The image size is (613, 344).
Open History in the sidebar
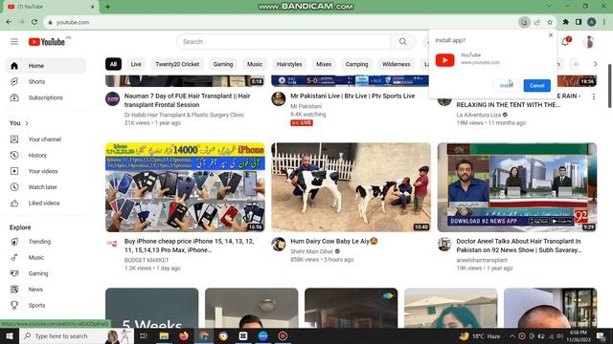click(45, 155)
